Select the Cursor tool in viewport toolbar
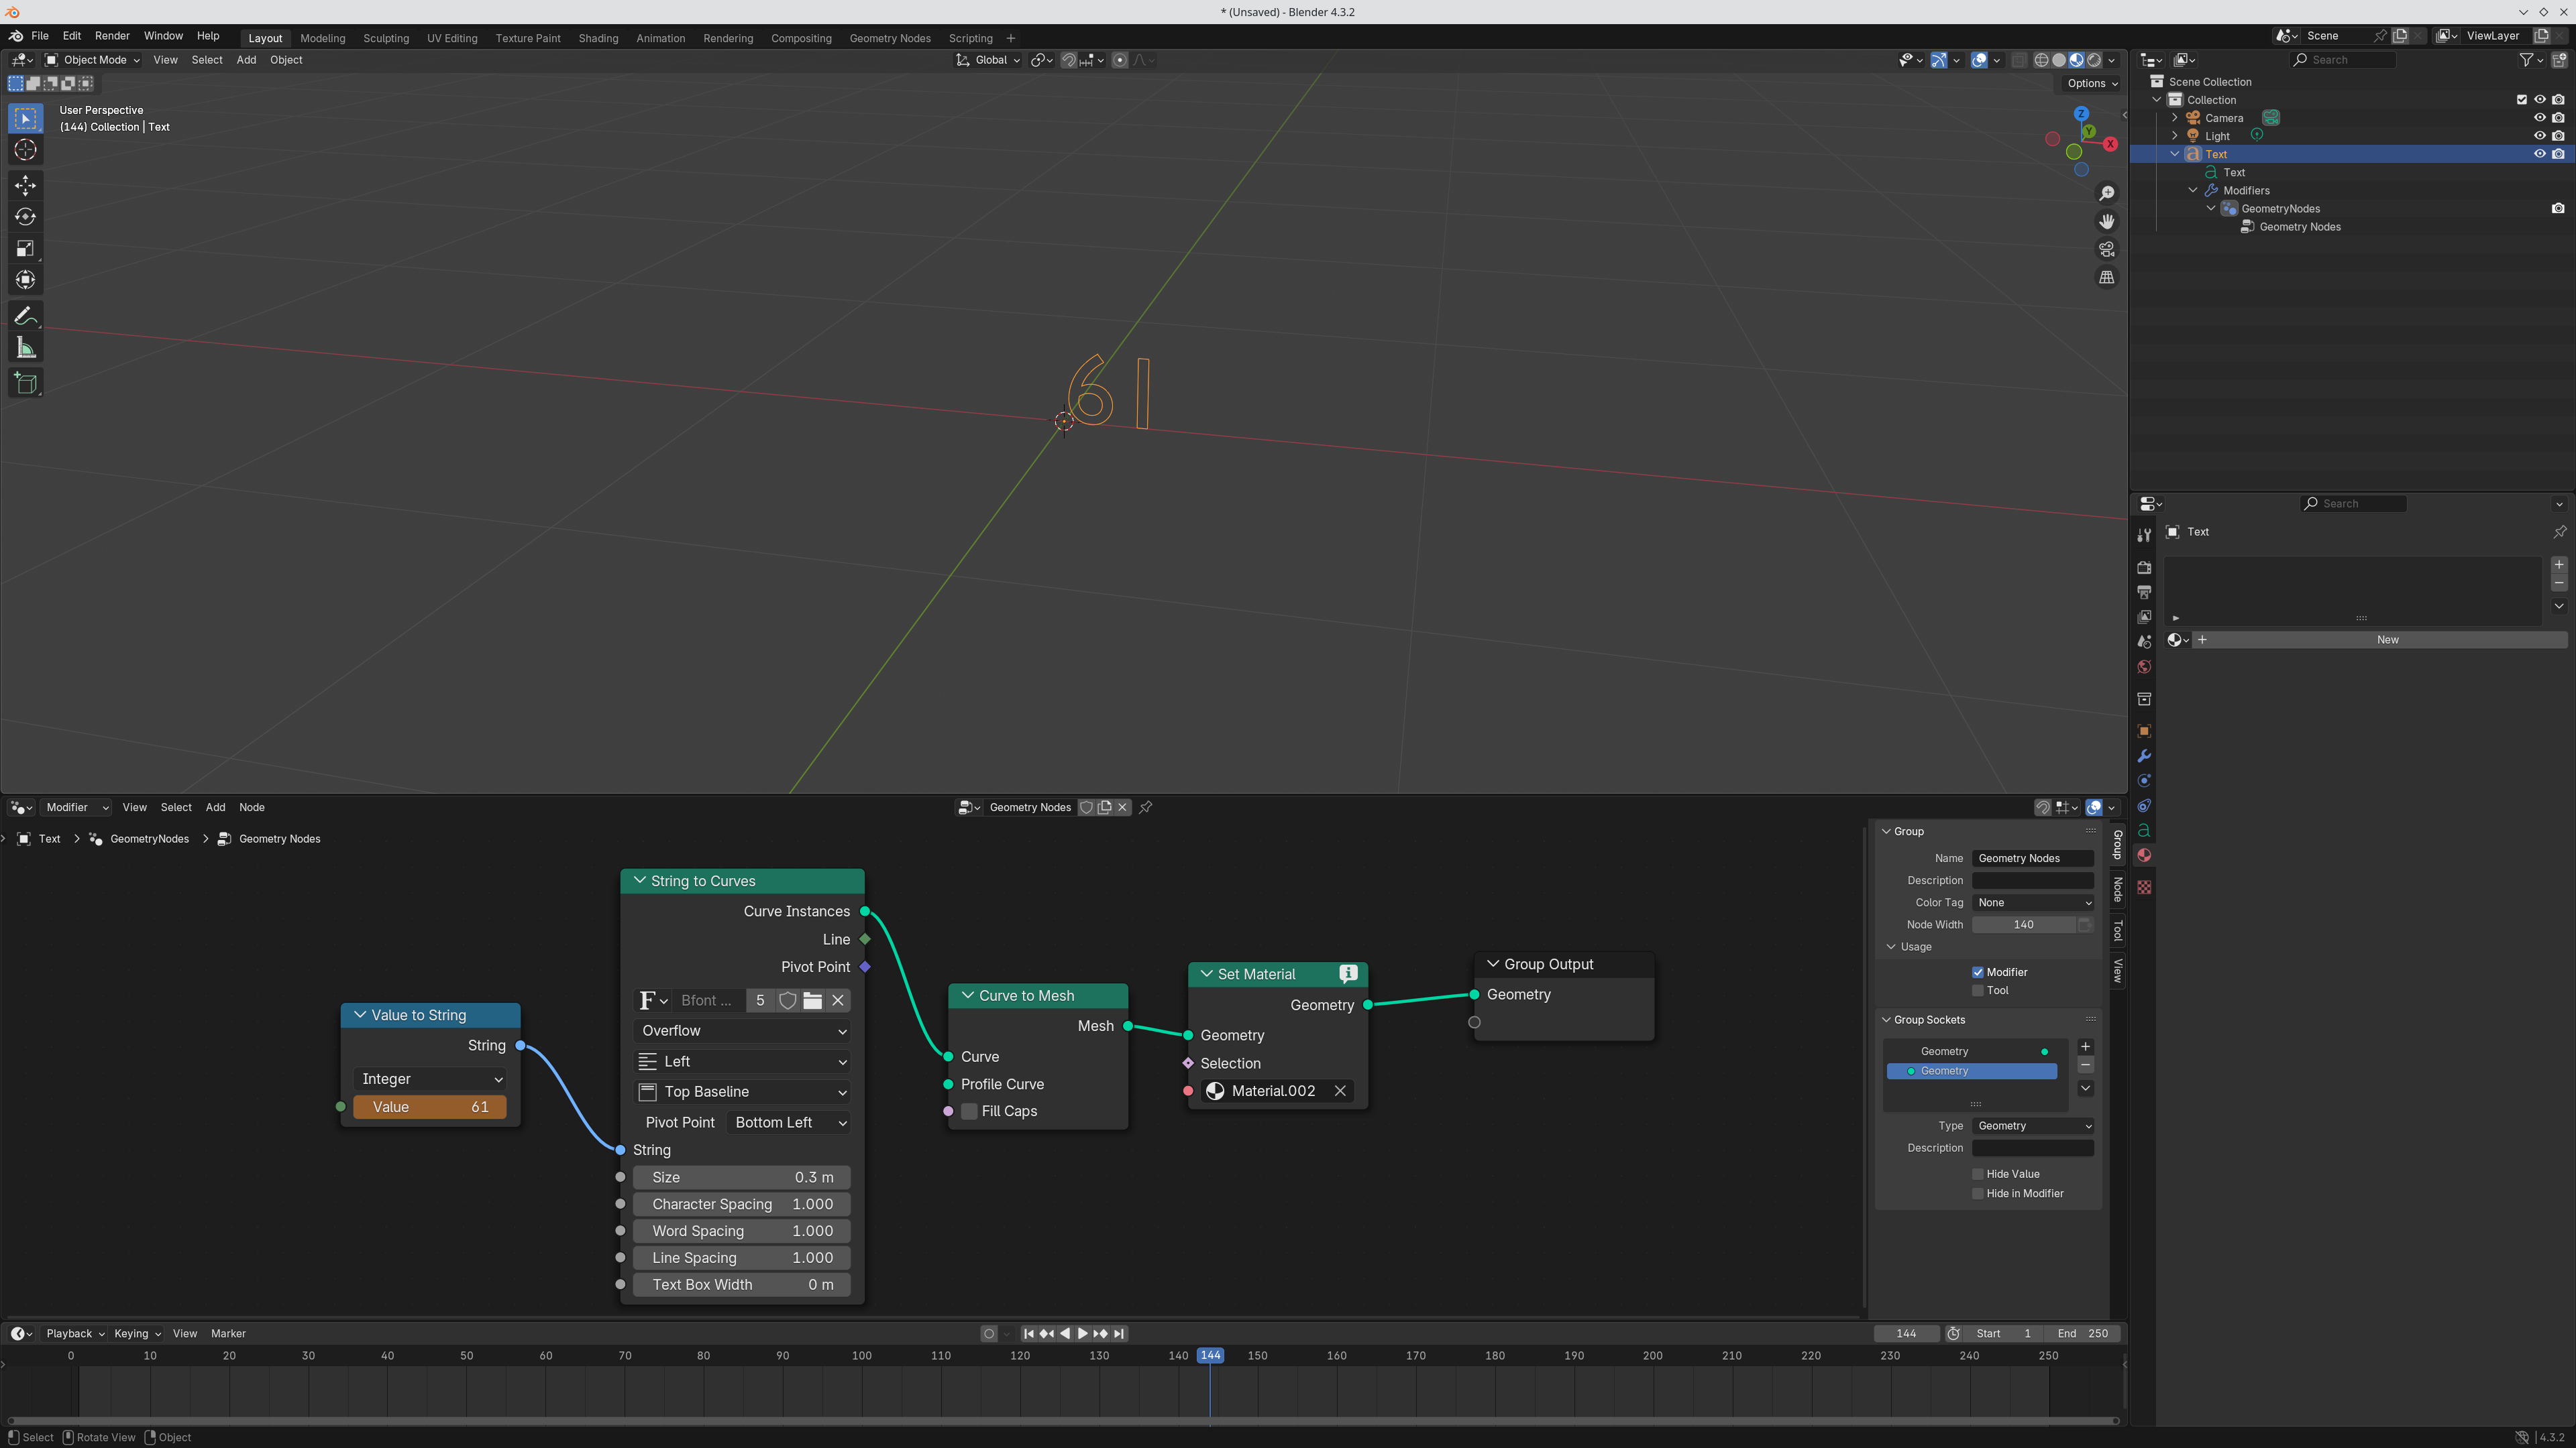The width and height of the screenshot is (2576, 1448). coord(25,150)
